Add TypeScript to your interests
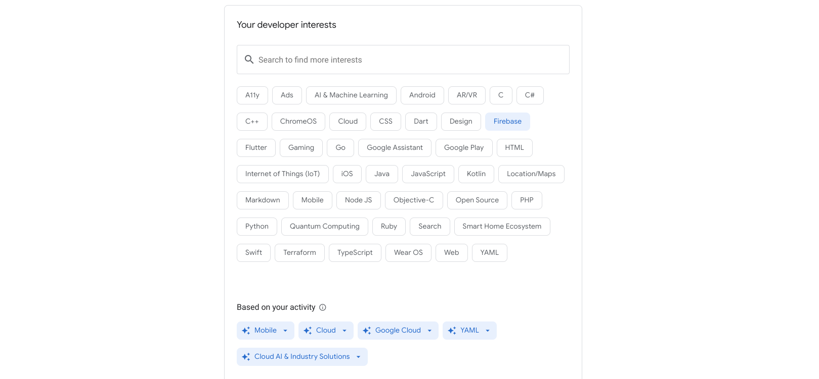This screenshot has height=379, width=819. pos(355,253)
